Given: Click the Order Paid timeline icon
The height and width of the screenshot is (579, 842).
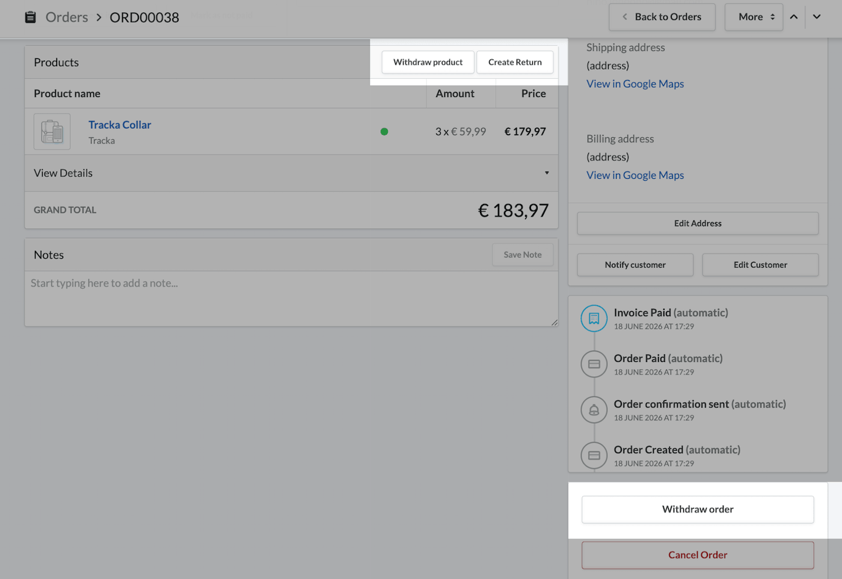Looking at the screenshot, I should click(x=594, y=364).
